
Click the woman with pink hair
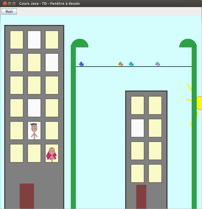(52, 154)
